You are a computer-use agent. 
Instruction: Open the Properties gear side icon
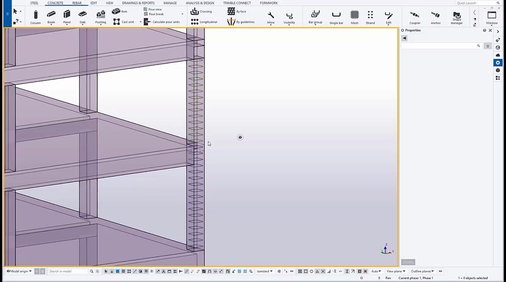[498, 62]
